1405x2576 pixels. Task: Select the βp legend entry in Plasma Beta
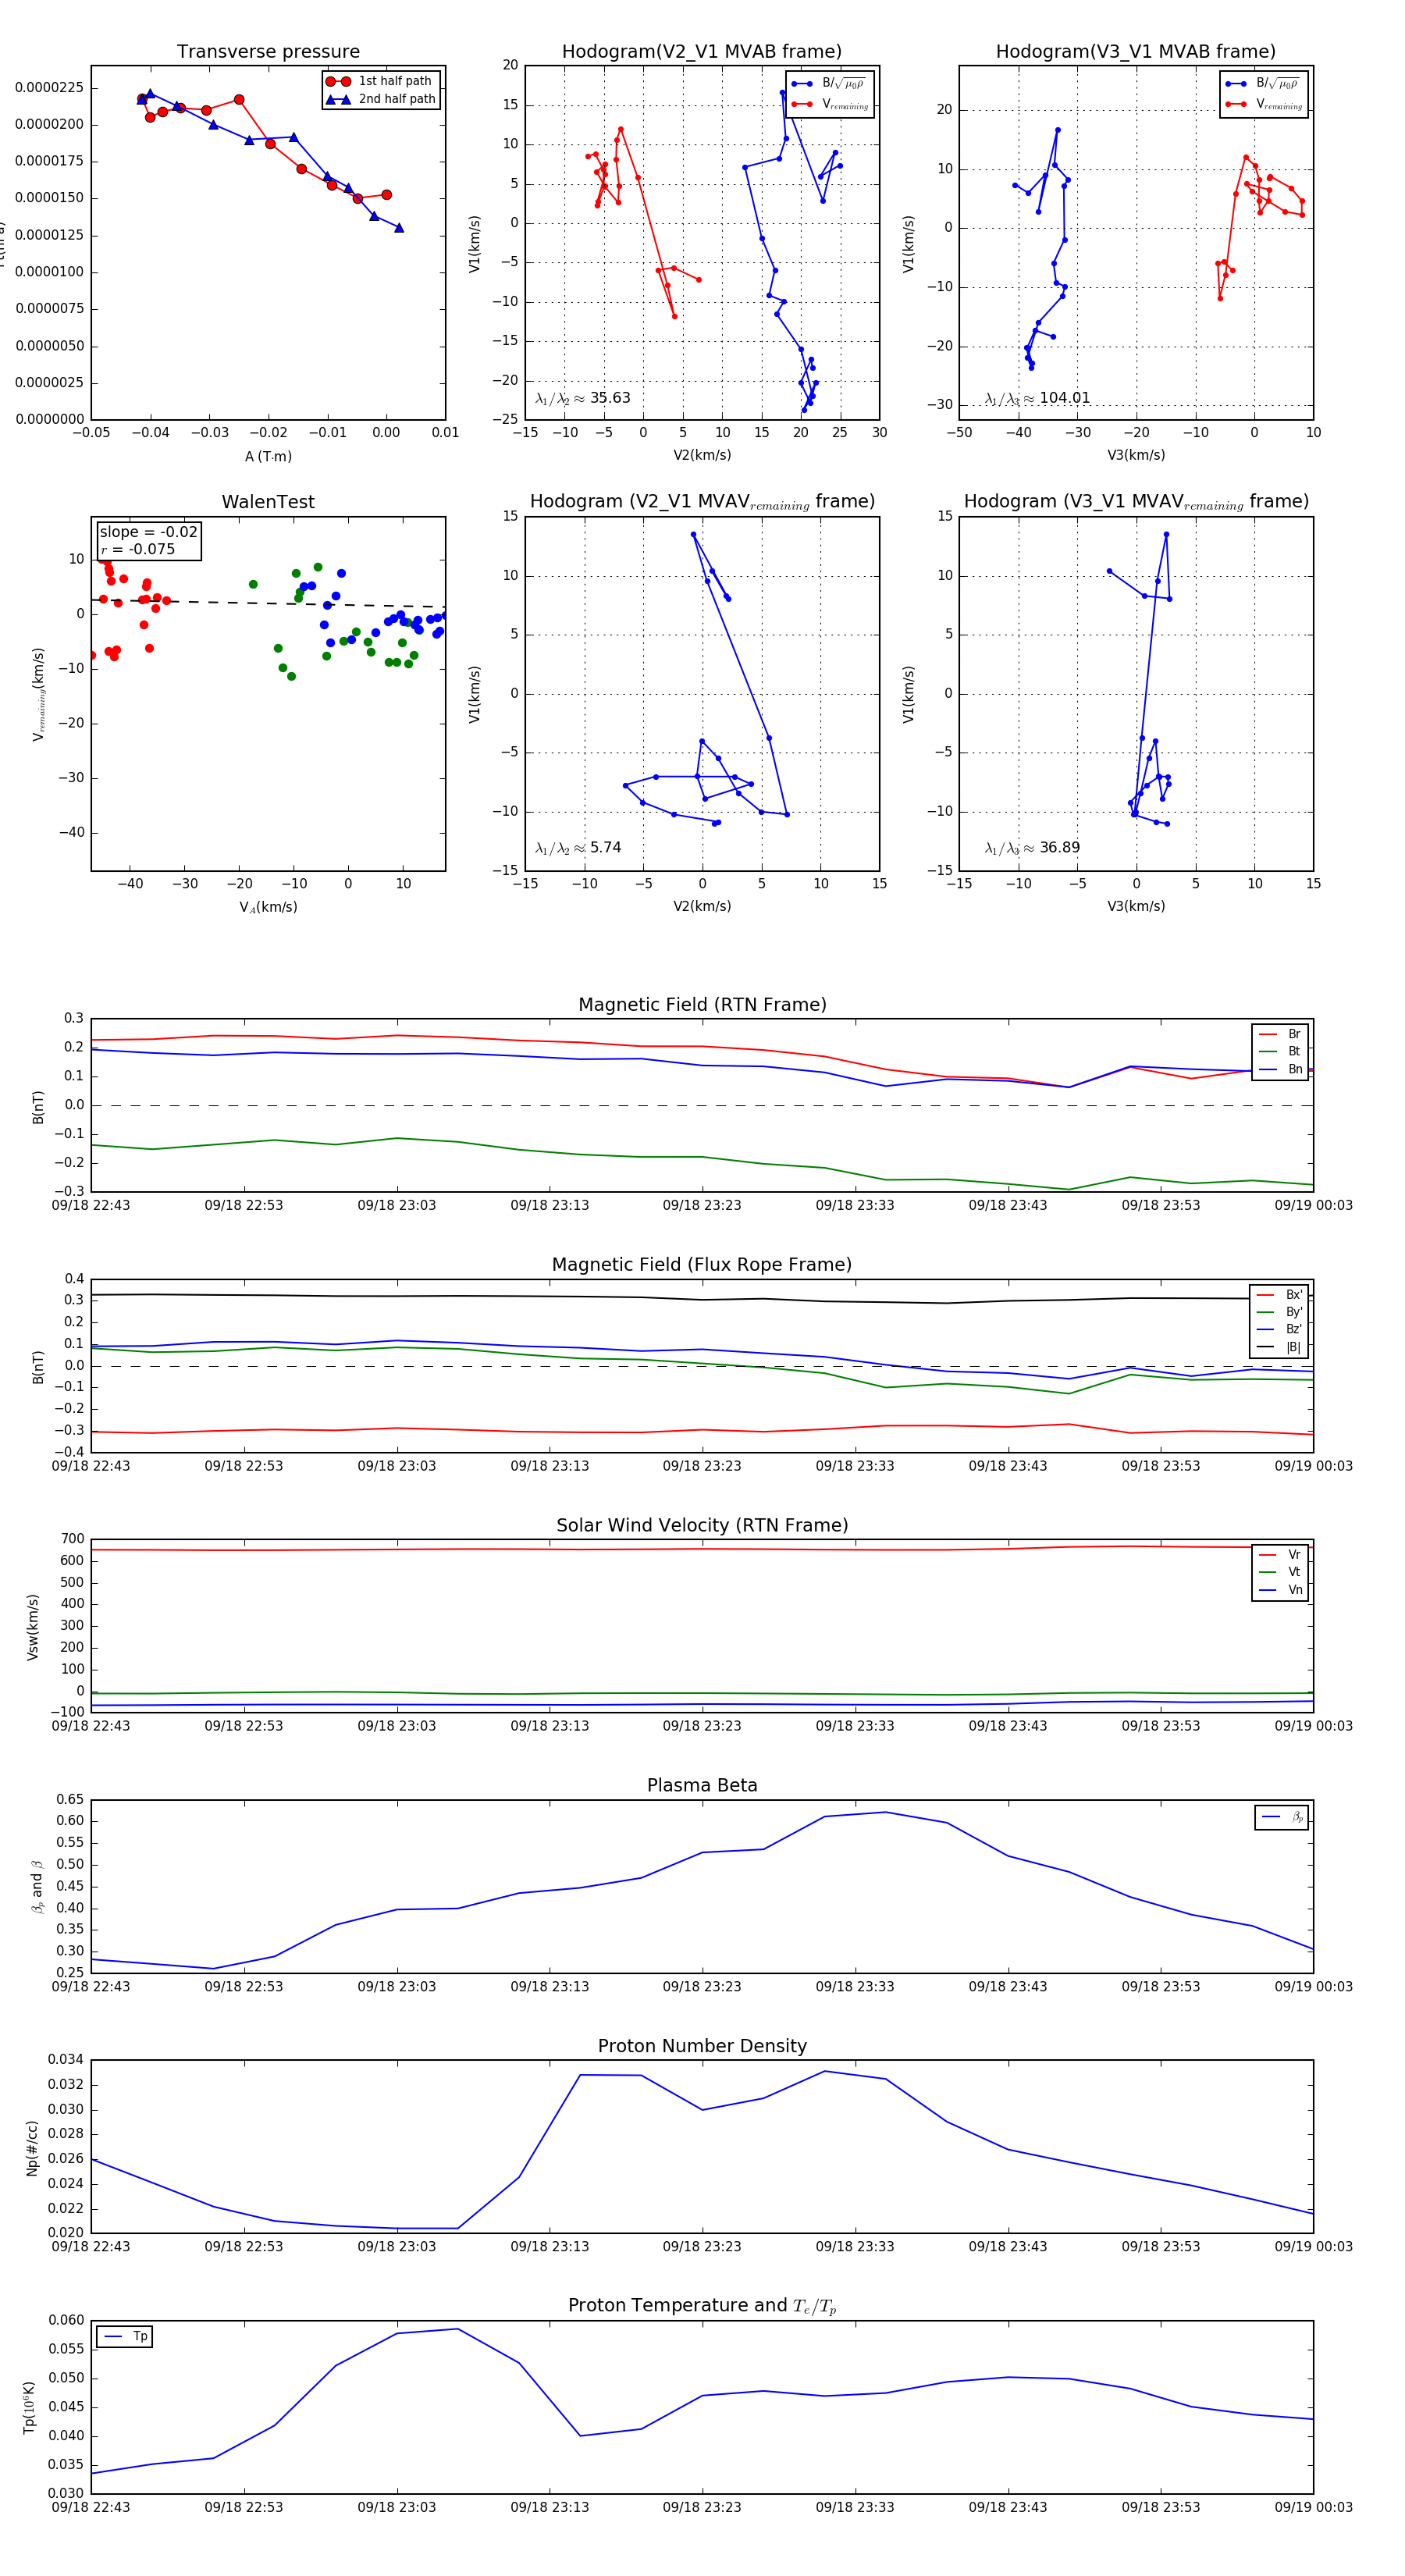pos(1282,1817)
